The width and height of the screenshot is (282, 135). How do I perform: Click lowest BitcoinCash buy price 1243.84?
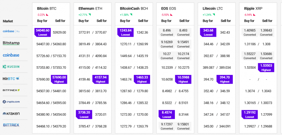126,32
